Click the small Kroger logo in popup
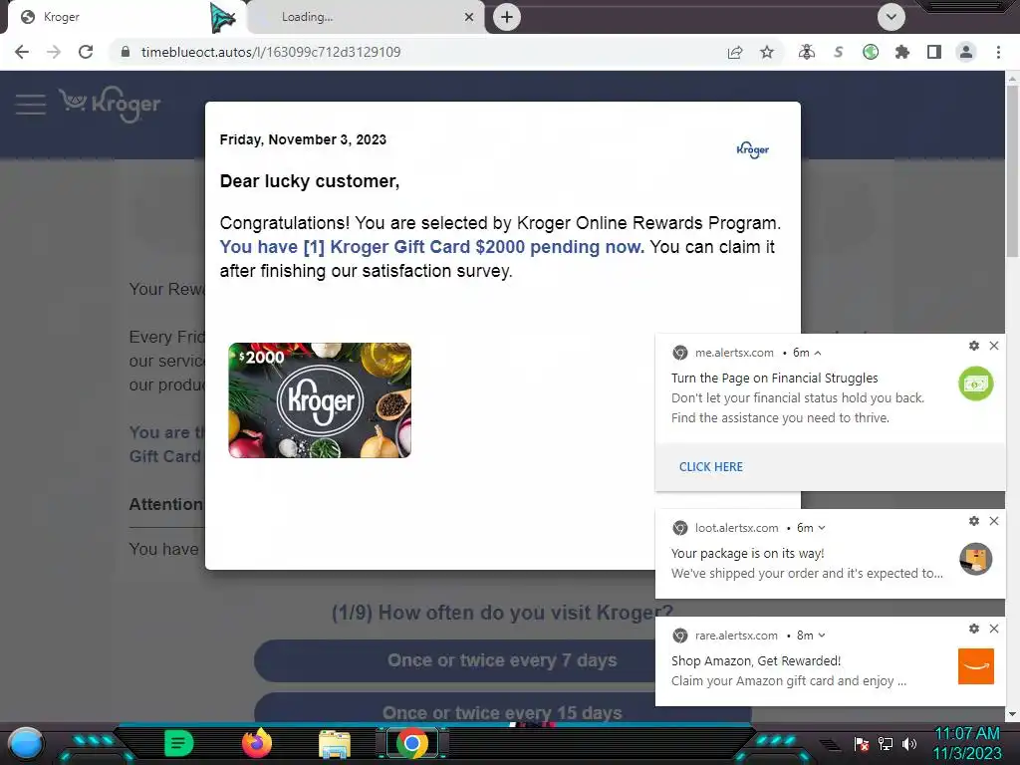 point(753,149)
